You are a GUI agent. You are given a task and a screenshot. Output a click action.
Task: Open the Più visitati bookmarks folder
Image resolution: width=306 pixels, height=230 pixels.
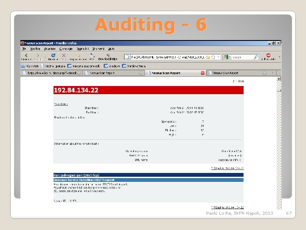point(30,66)
